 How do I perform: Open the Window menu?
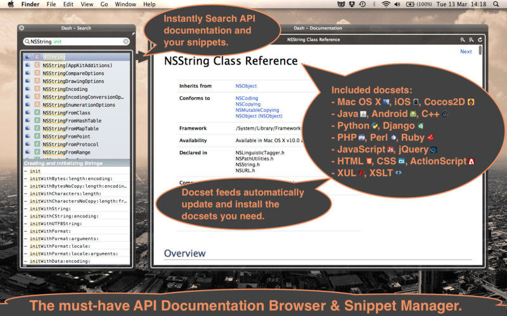[125, 4]
